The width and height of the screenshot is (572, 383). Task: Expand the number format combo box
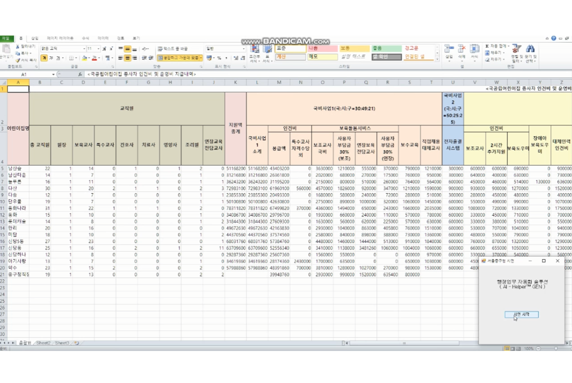point(243,49)
